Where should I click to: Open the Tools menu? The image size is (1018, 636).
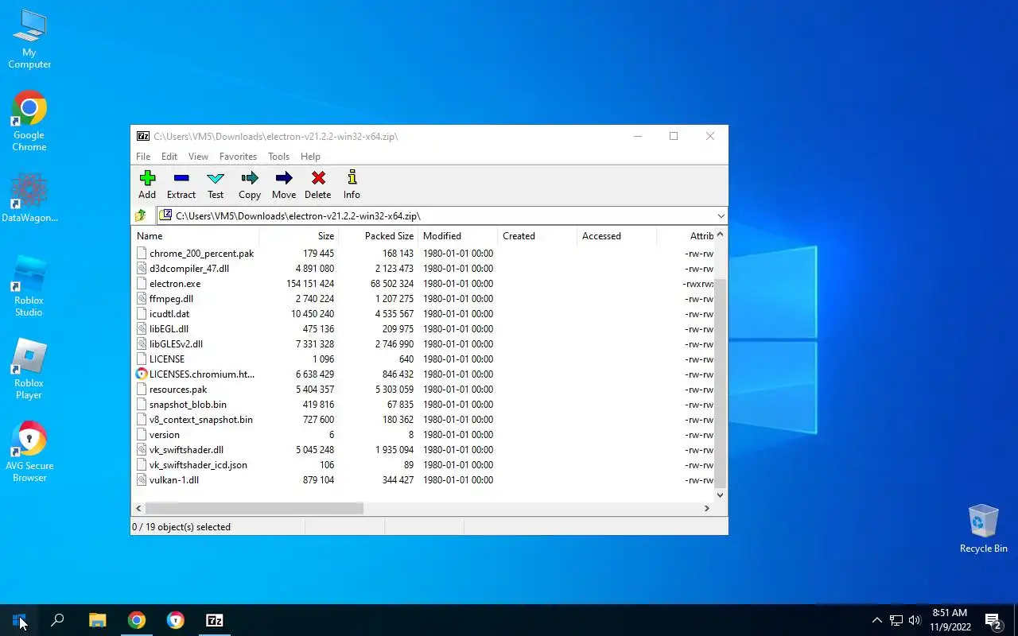(x=278, y=157)
